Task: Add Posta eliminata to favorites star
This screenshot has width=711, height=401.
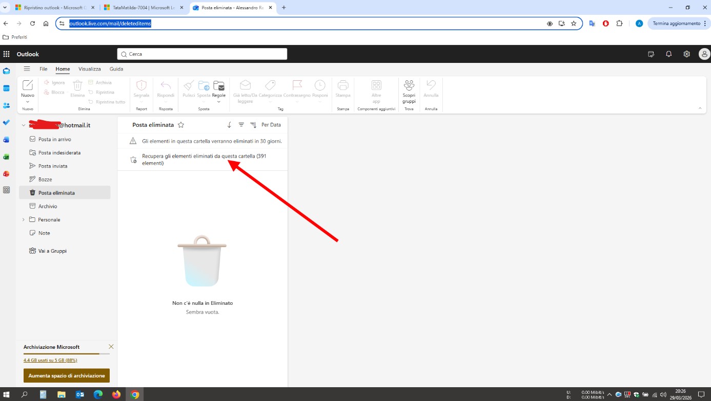Action: point(181,125)
